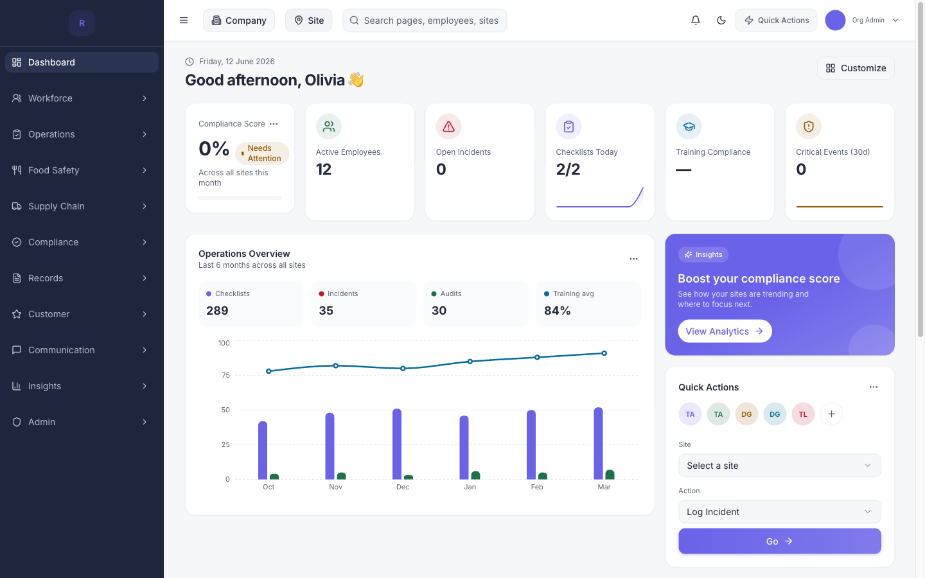
Task: Toggle the Incidents legend card
Action: click(x=364, y=304)
